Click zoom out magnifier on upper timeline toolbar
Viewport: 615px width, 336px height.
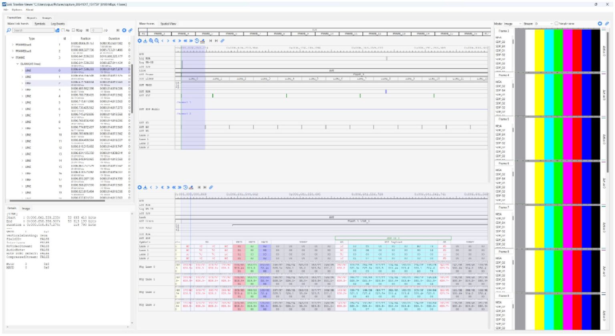pyautogui.click(x=157, y=41)
